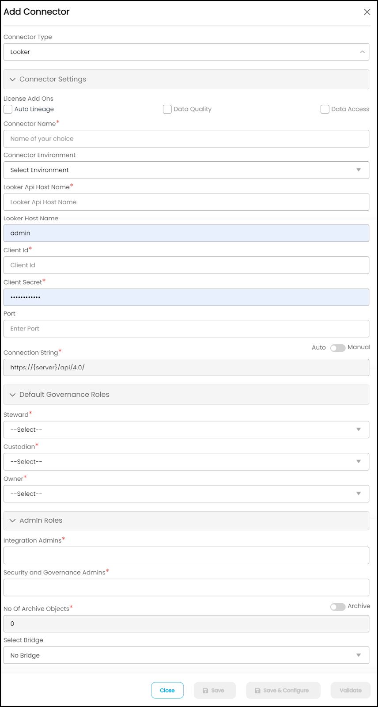Image resolution: width=378 pixels, height=707 pixels.
Task: Focus the Connector Name input field
Action: [x=186, y=139]
